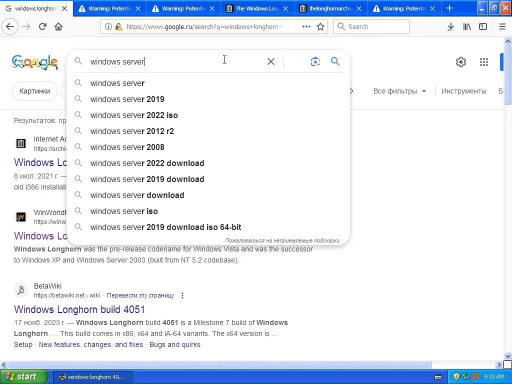Clear the Google search box text
The height and width of the screenshot is (384, 512).
pos(270,61)
